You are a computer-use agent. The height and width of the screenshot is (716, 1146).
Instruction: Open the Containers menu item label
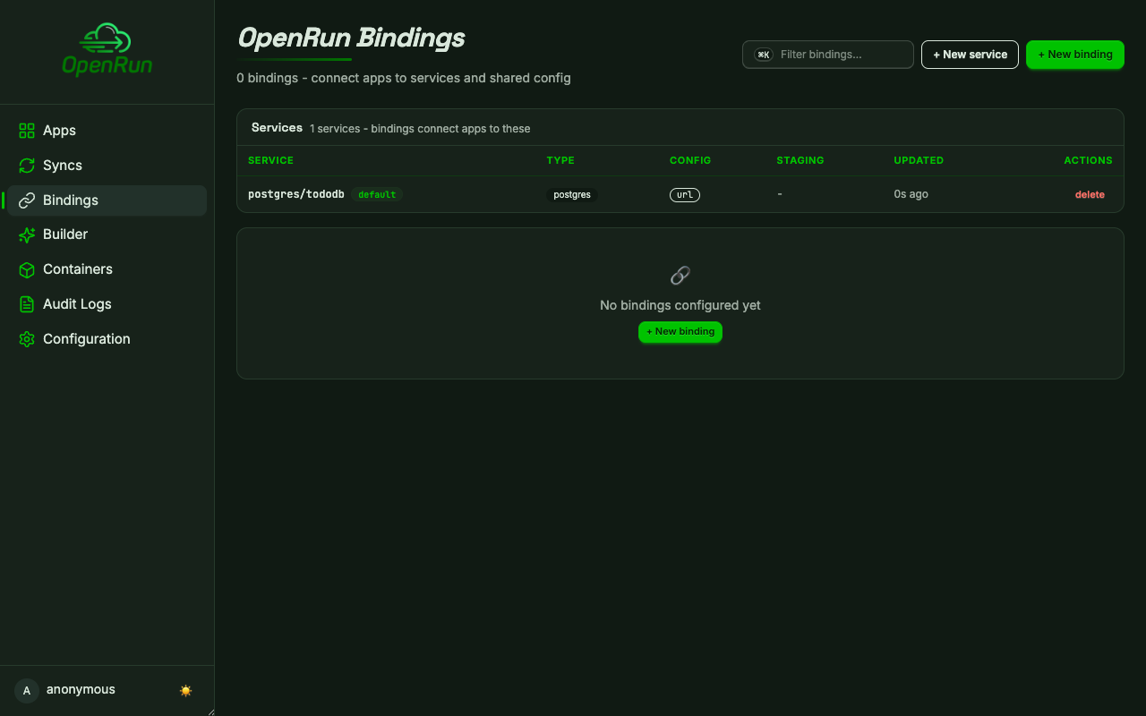pyautogui.click(x=78, y=269)
